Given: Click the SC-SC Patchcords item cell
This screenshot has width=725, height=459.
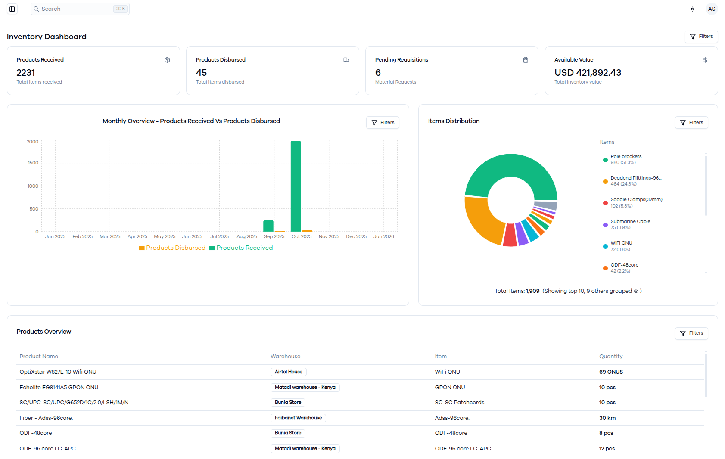Looking at the screenshot, I should pos(460,403).
